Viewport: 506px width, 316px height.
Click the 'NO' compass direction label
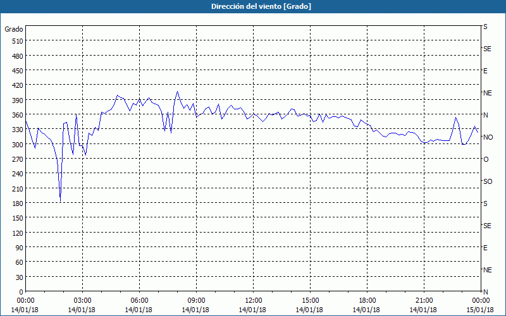tap(488, 137)
